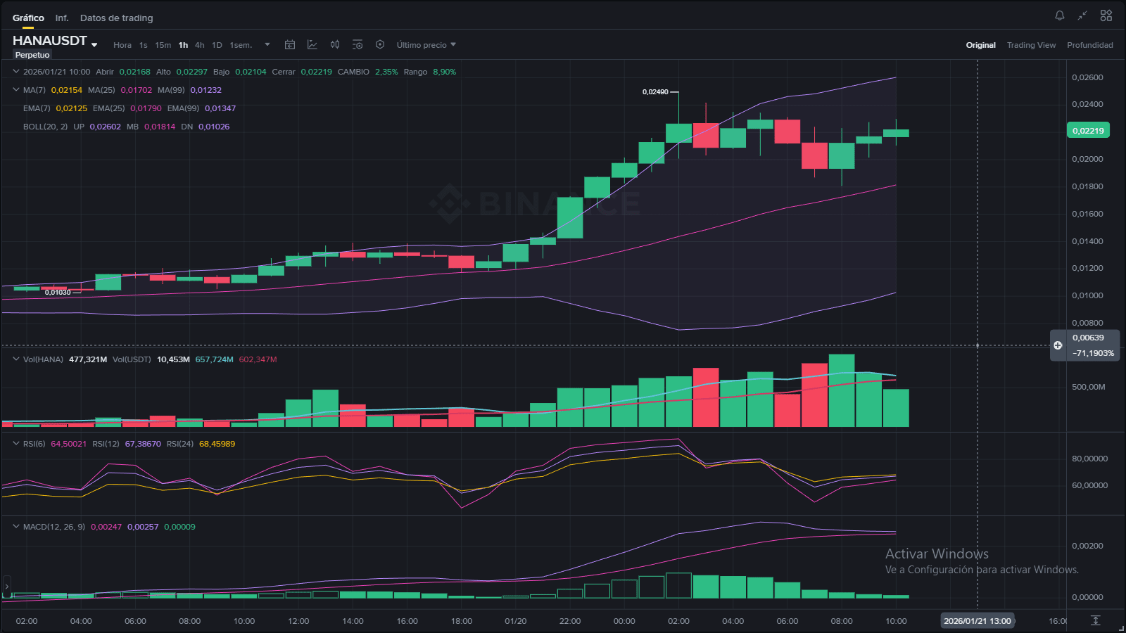Click the EMA(7) value 0,02125
Image resolution: width=1126 pixels, height=633 pixels.
point(72,108)
